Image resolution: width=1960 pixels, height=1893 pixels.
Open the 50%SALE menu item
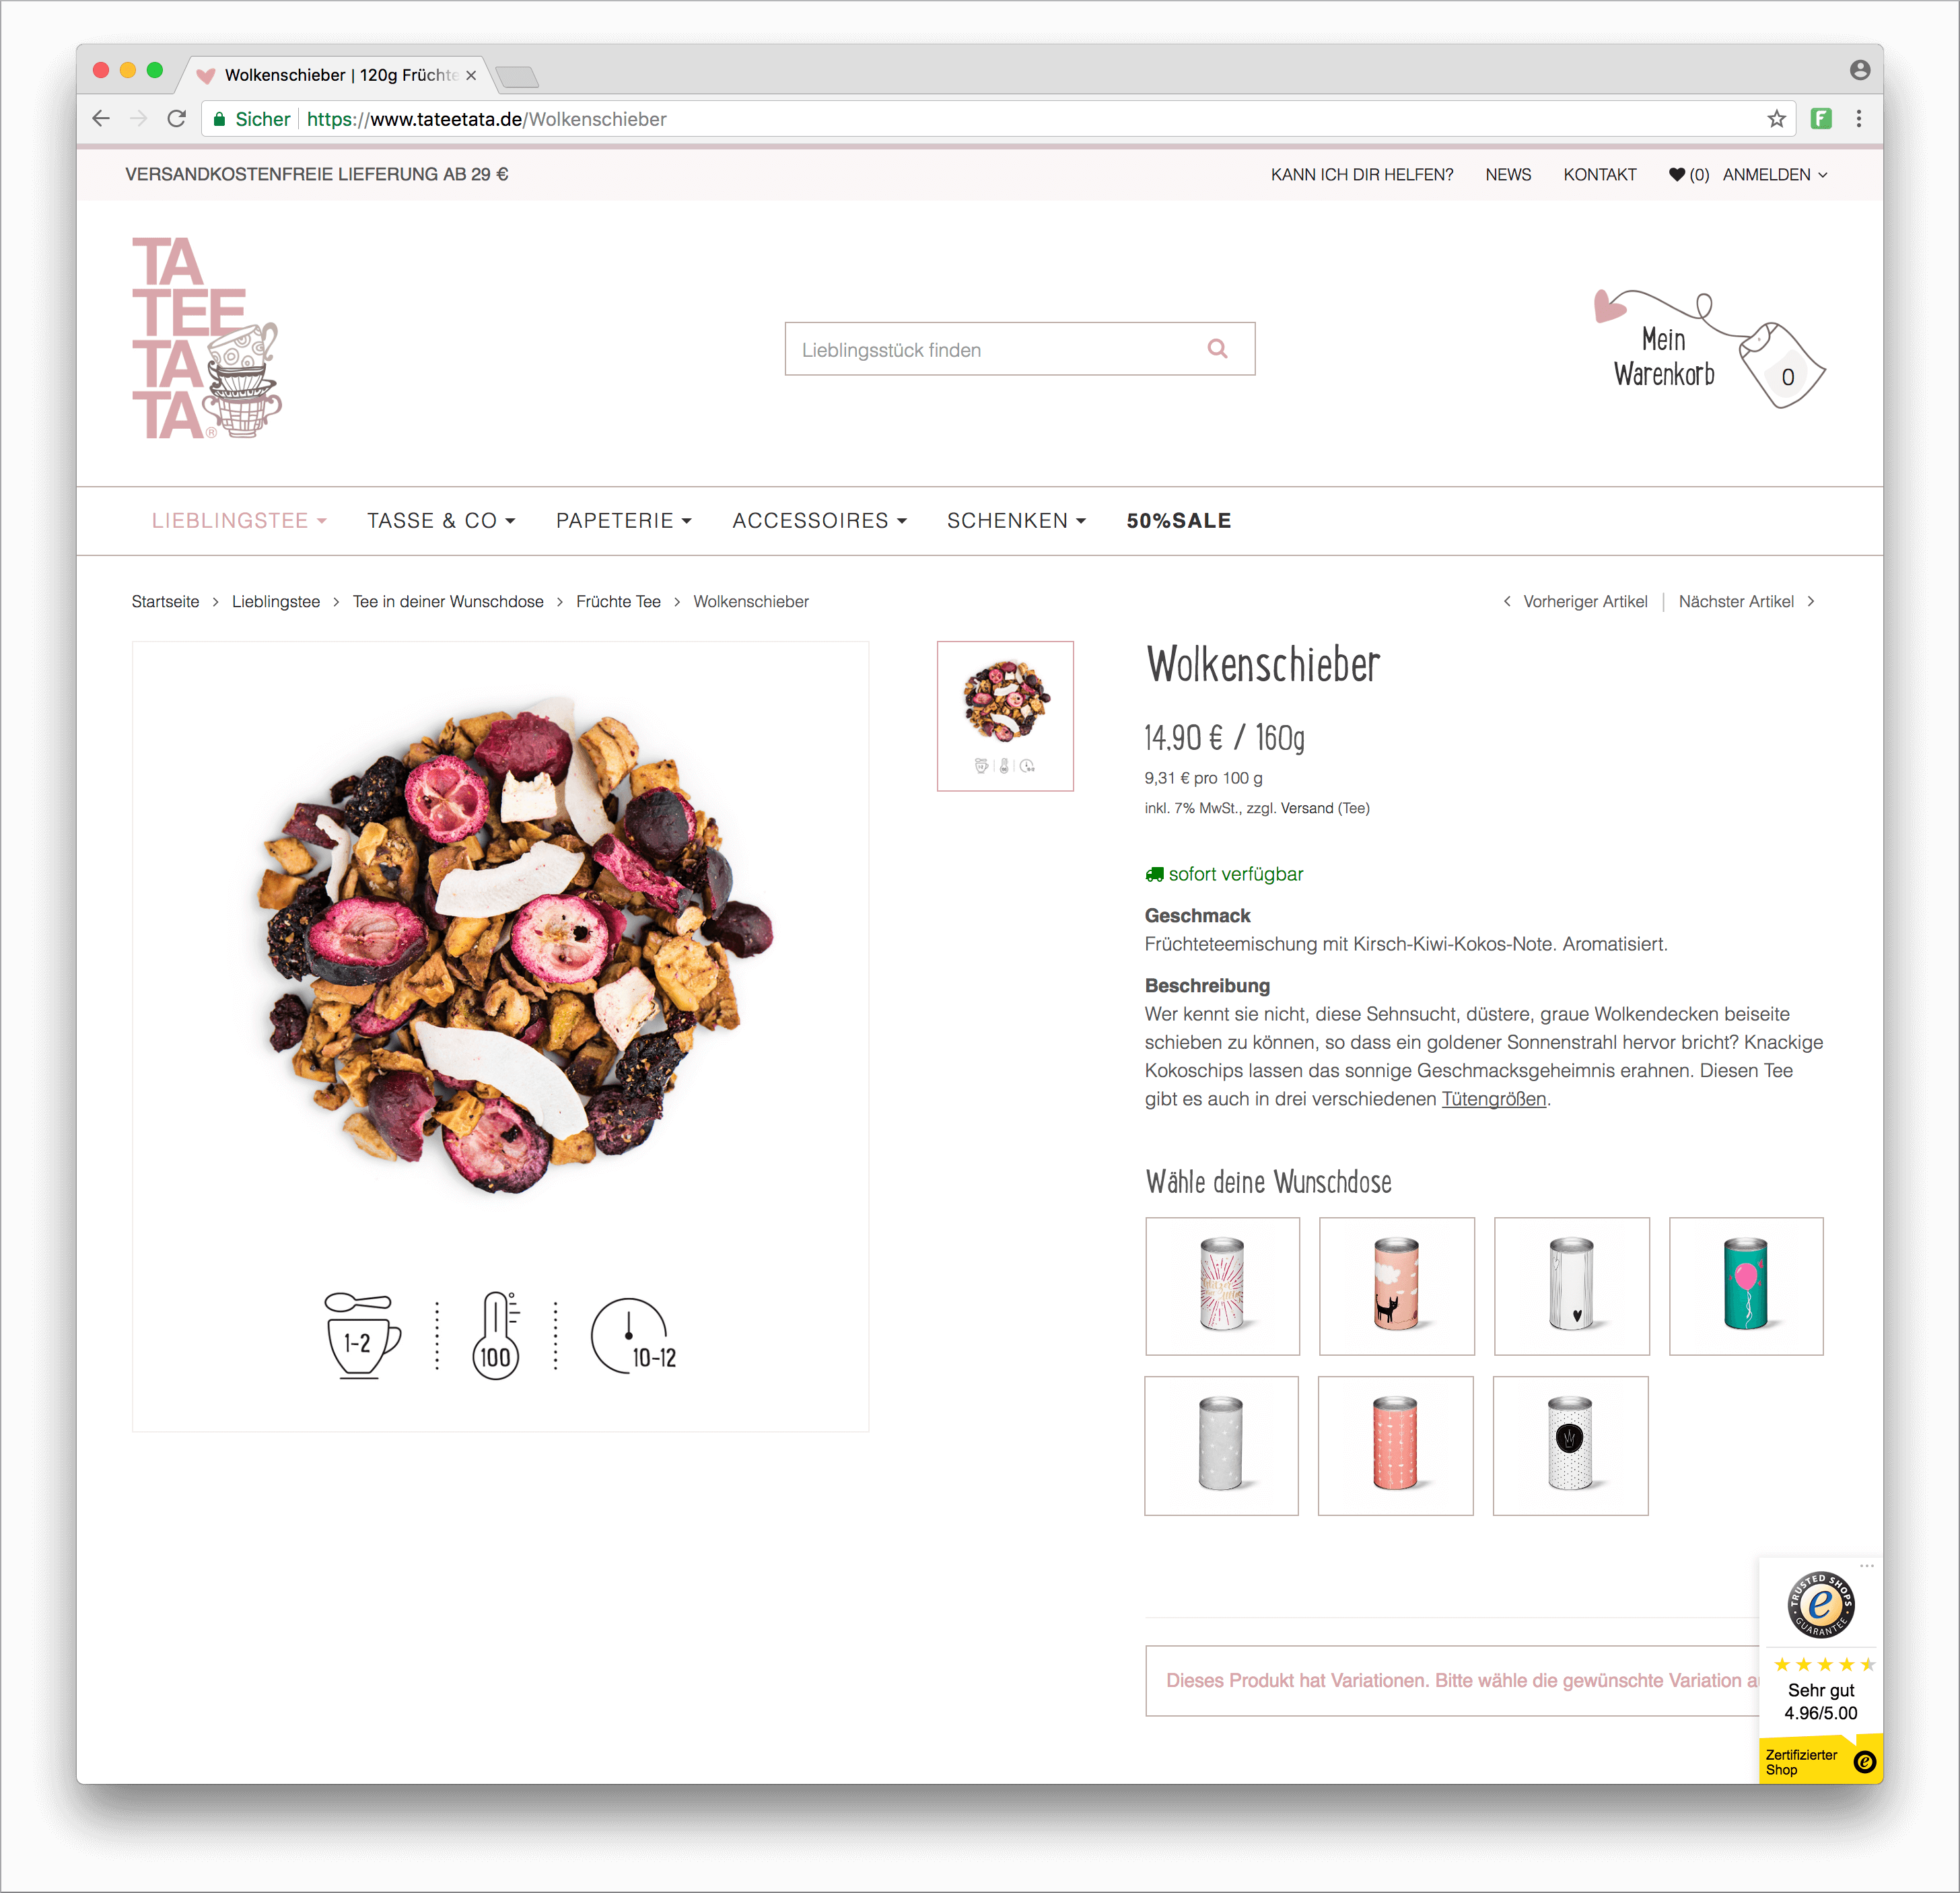pyautogui.click(x=1179, y=521)
